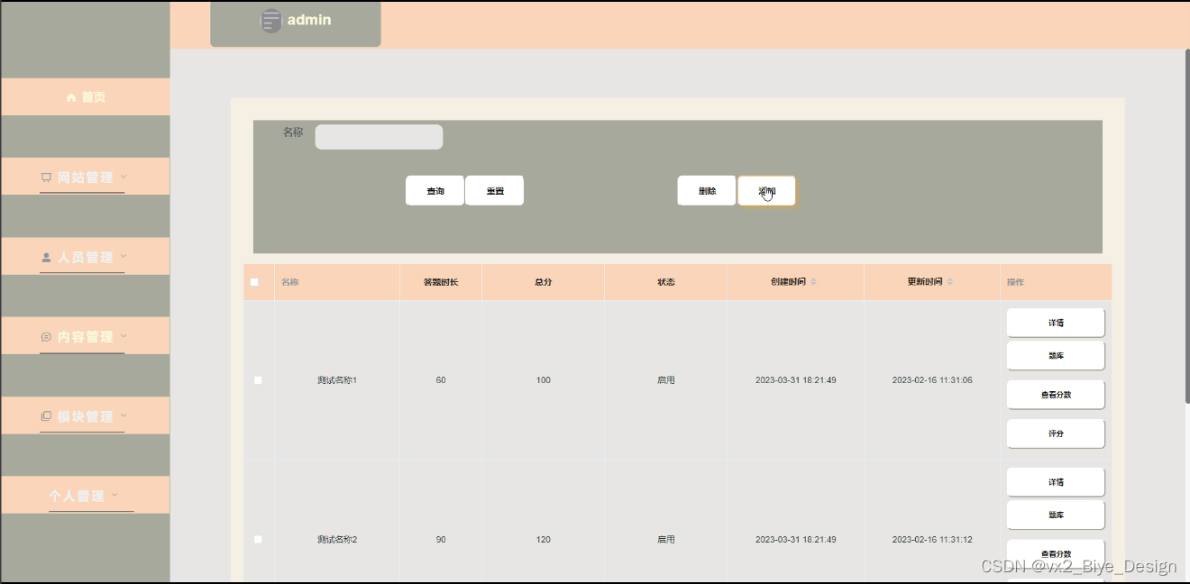
Task: Open 详情 for row 测试名称1
Action: tap(1056, 323)
